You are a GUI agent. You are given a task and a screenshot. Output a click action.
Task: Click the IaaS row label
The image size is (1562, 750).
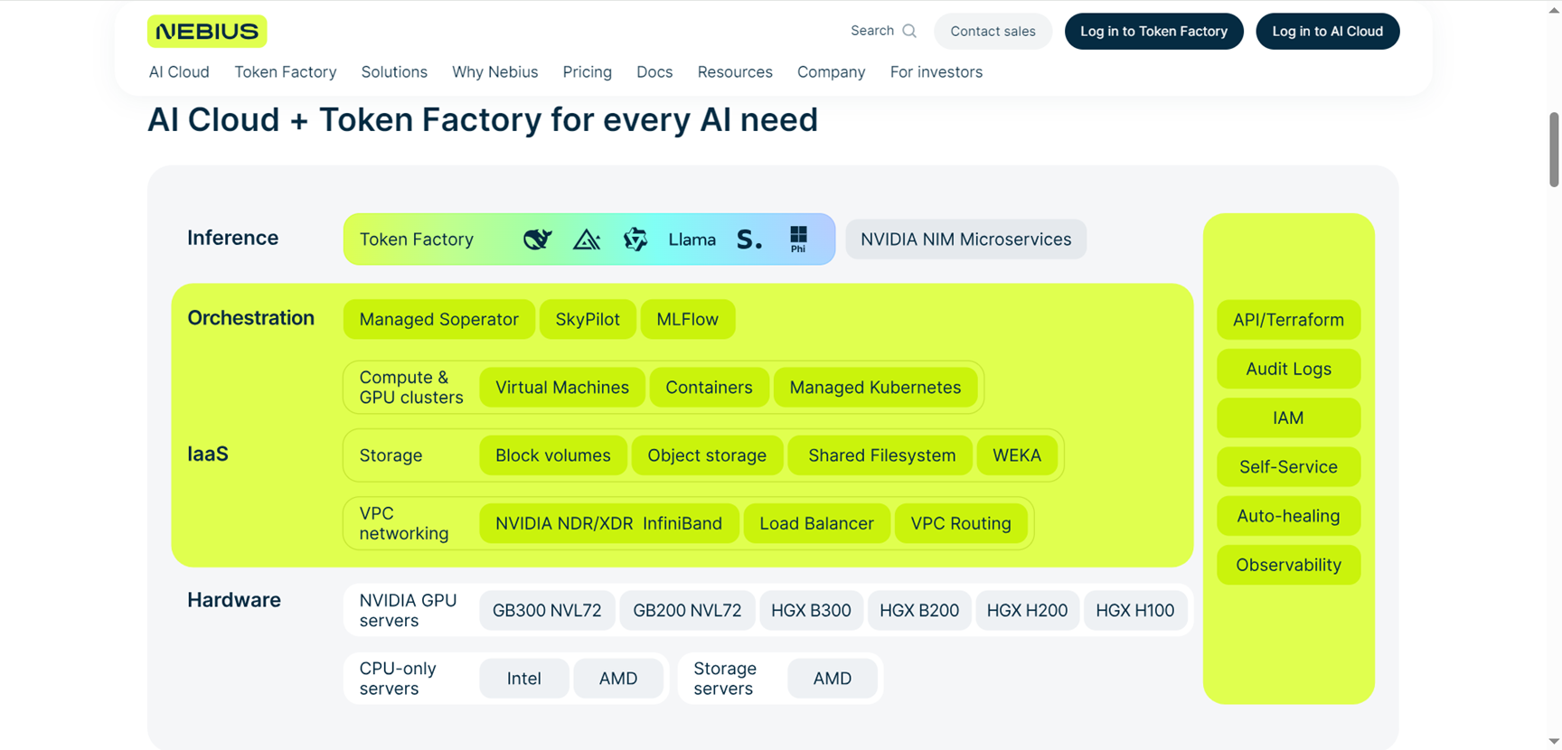(208, 454)
